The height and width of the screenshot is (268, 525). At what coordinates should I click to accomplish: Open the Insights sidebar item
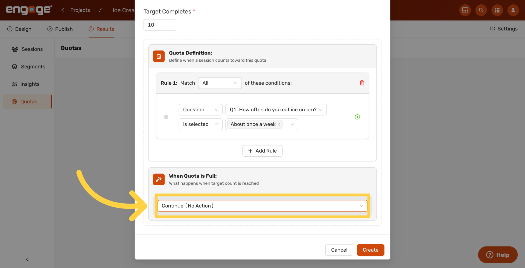(27, 84)
